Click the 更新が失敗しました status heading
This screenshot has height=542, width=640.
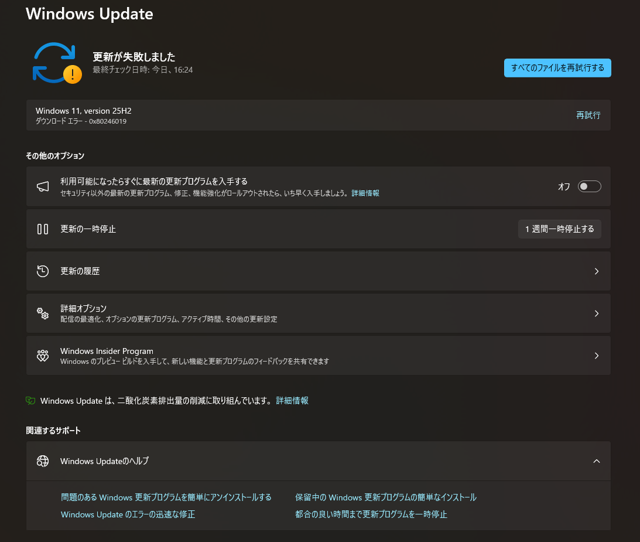pos(134,57)
